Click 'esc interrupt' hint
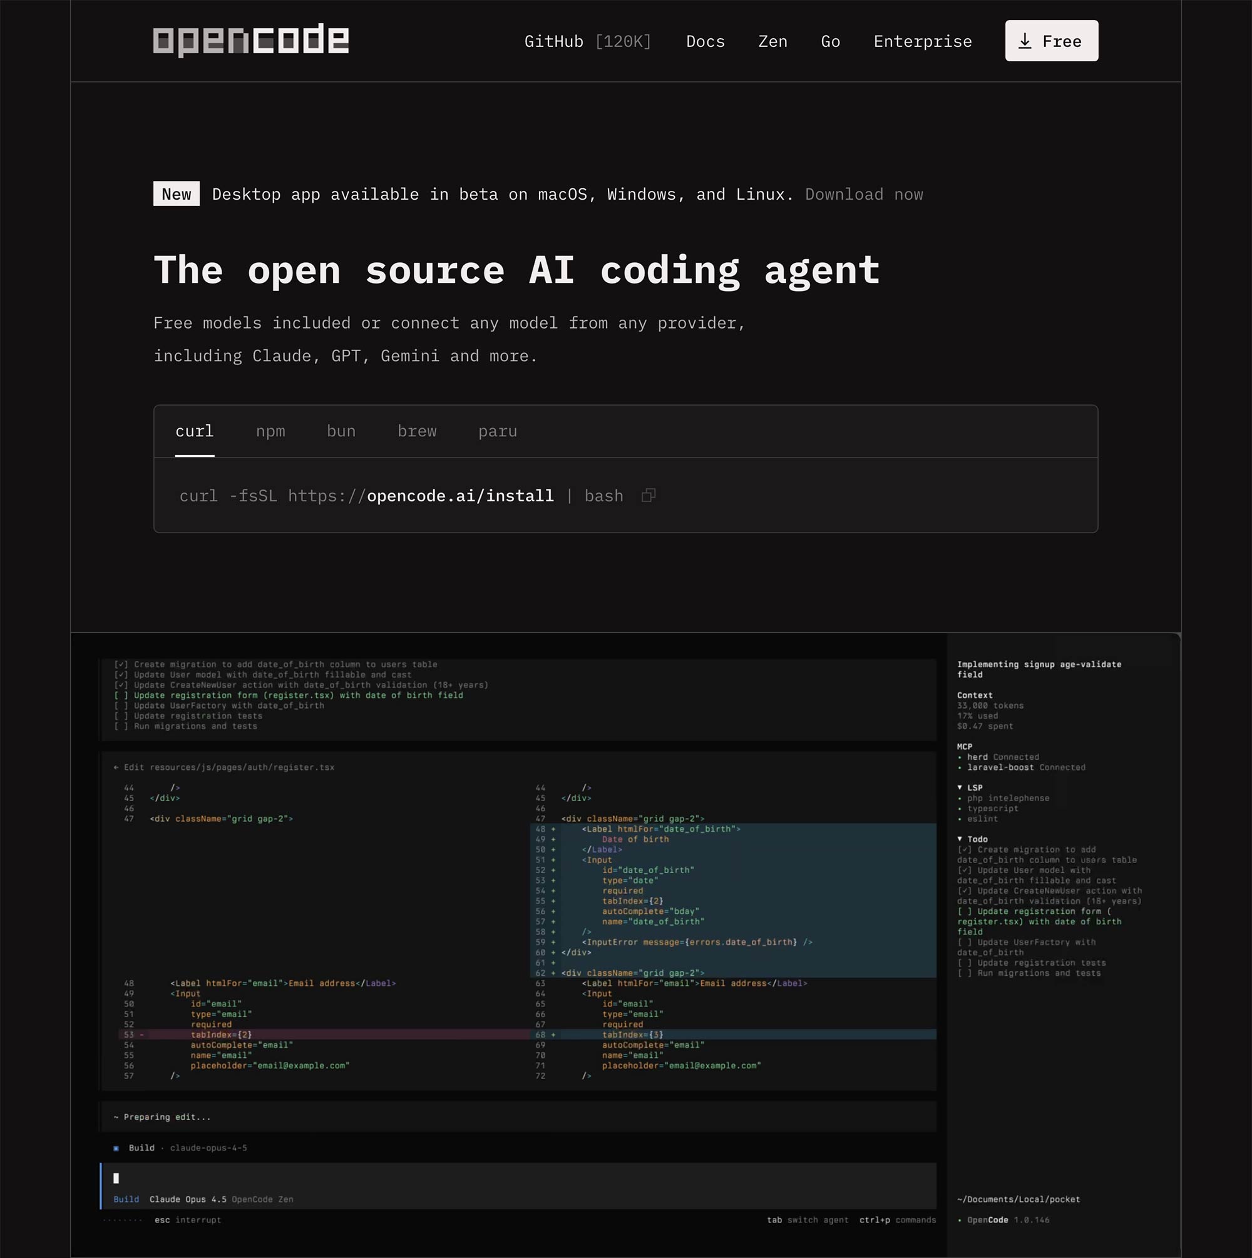1252x1258 pixels. click(188, 1220)
